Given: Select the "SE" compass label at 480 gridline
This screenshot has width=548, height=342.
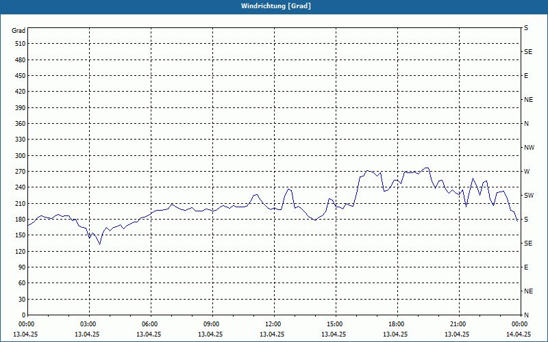Looking at the screenshot, I should pyautogui.click(x=528, y=52).
